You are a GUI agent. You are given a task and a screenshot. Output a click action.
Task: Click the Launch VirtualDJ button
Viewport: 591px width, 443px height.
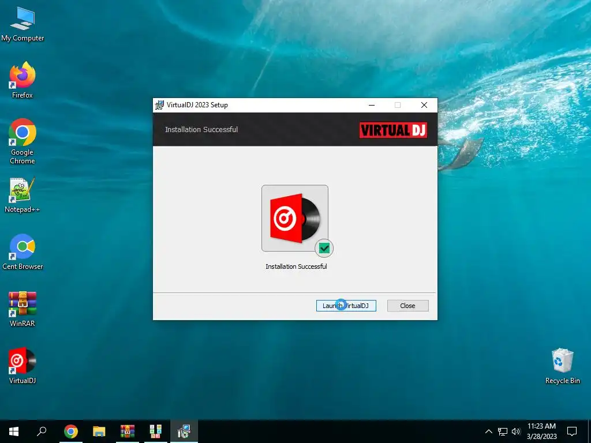pyautogui.click(x=346, y=306)
